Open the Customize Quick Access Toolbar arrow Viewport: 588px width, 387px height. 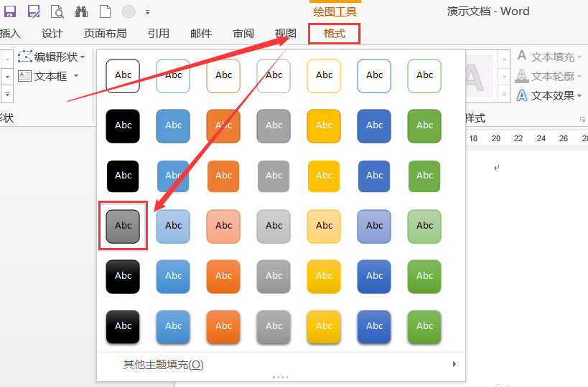pyautogui.click(x=148, y=12)
